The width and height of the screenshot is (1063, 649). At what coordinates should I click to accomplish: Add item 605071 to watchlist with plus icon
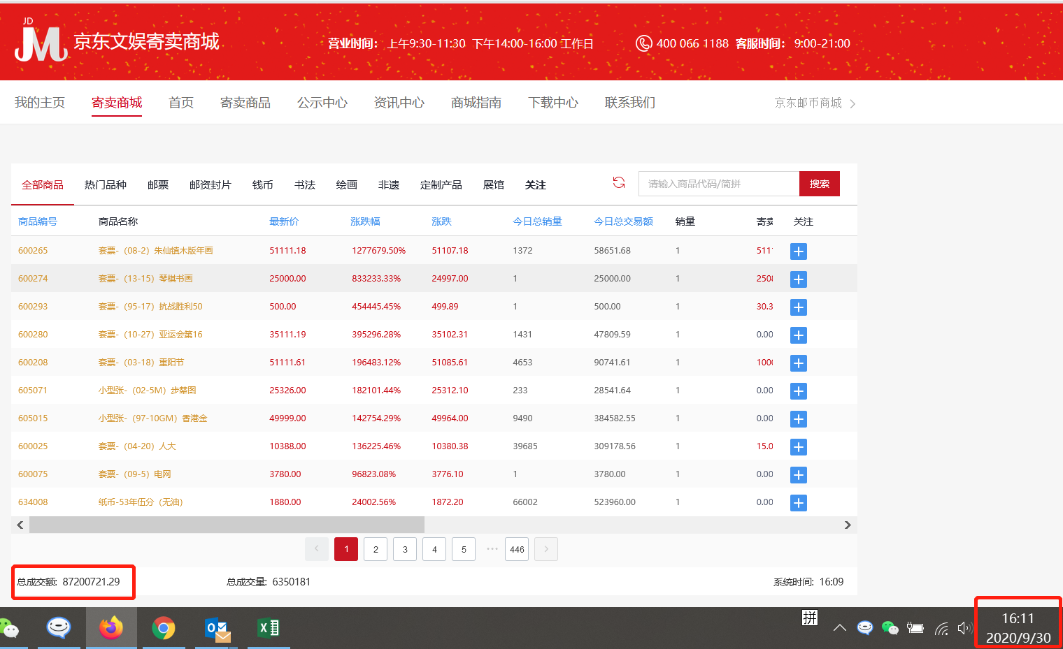[799, 391]
